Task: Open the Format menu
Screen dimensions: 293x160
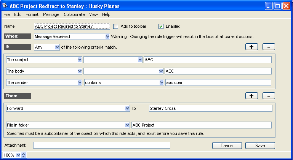Action: 32,14
